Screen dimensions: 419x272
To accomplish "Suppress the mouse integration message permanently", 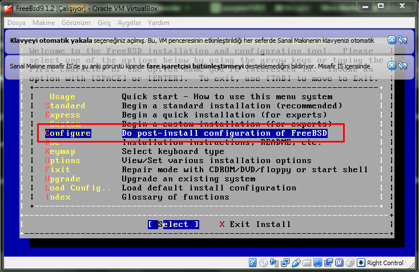I will pyautogui.click(x=402, y=65).
